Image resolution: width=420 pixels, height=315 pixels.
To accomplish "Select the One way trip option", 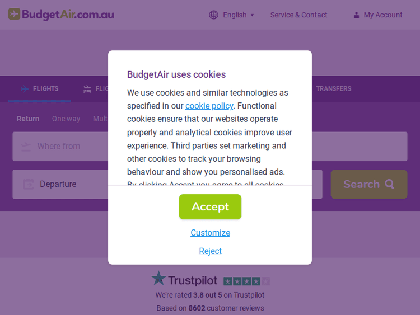I will [x=66, y=119].
